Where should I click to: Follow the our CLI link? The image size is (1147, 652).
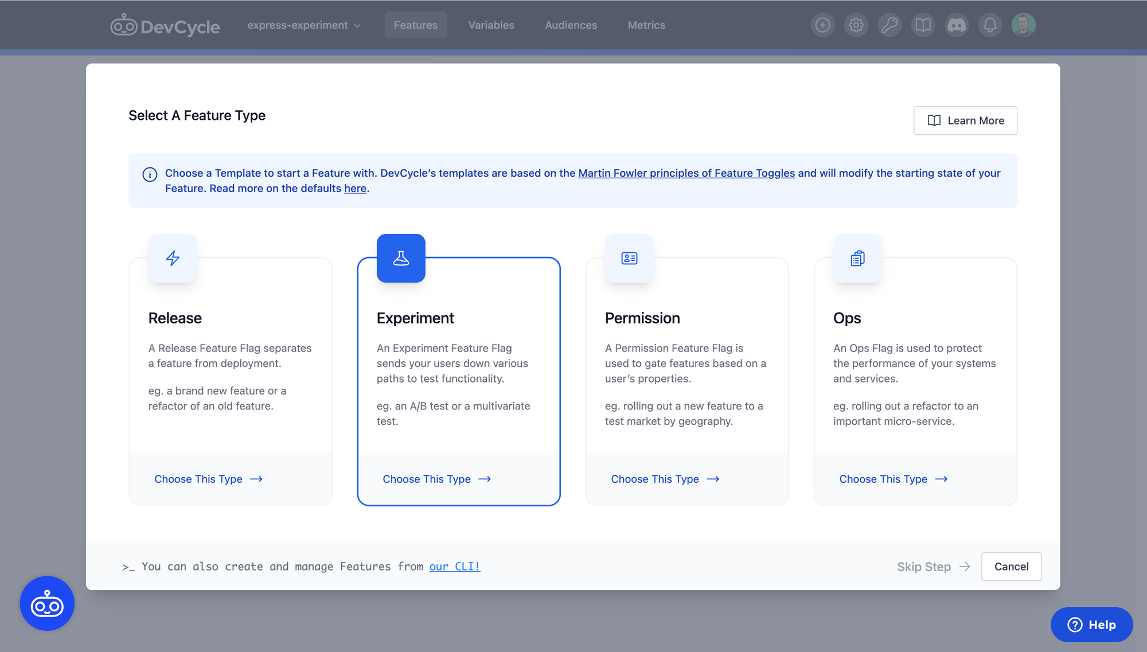pos(454,567)
